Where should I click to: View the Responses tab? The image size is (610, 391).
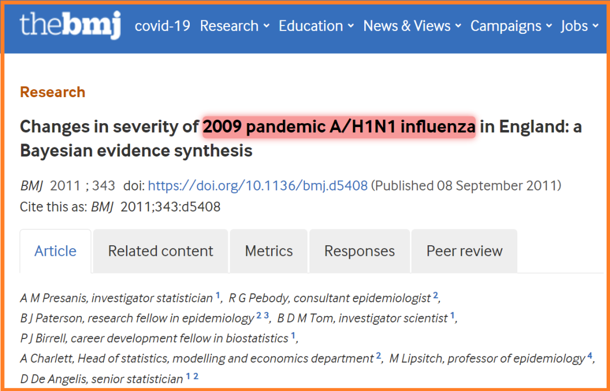(x=359, y=251)
